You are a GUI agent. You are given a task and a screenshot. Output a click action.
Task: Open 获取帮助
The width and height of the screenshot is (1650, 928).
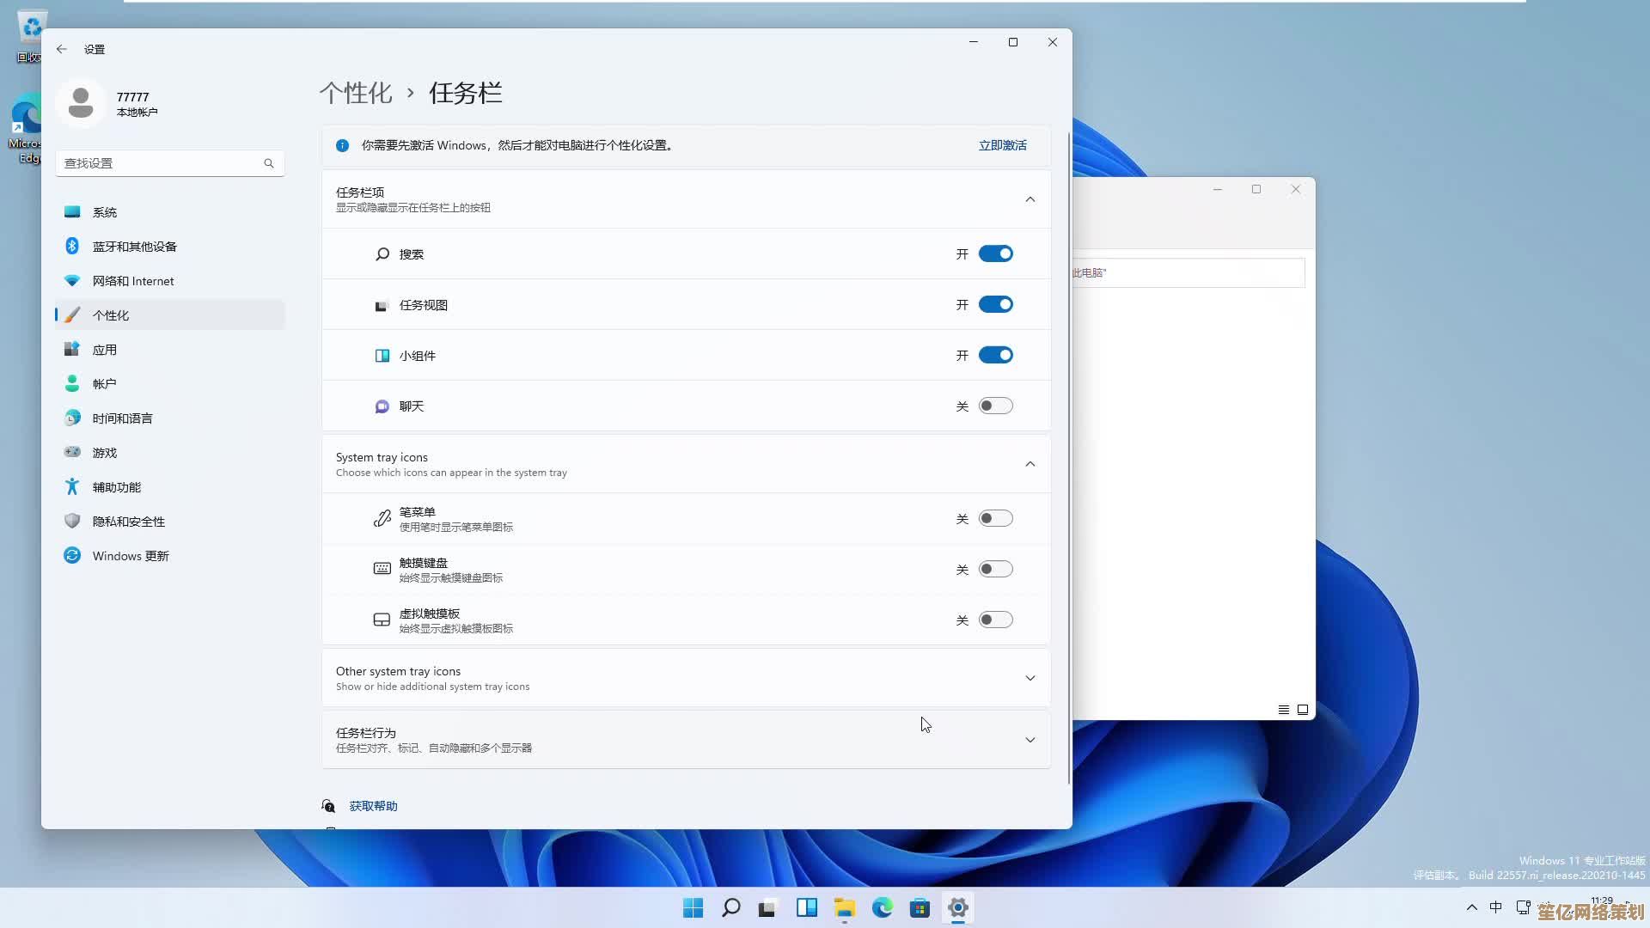(x=372, y=805)
